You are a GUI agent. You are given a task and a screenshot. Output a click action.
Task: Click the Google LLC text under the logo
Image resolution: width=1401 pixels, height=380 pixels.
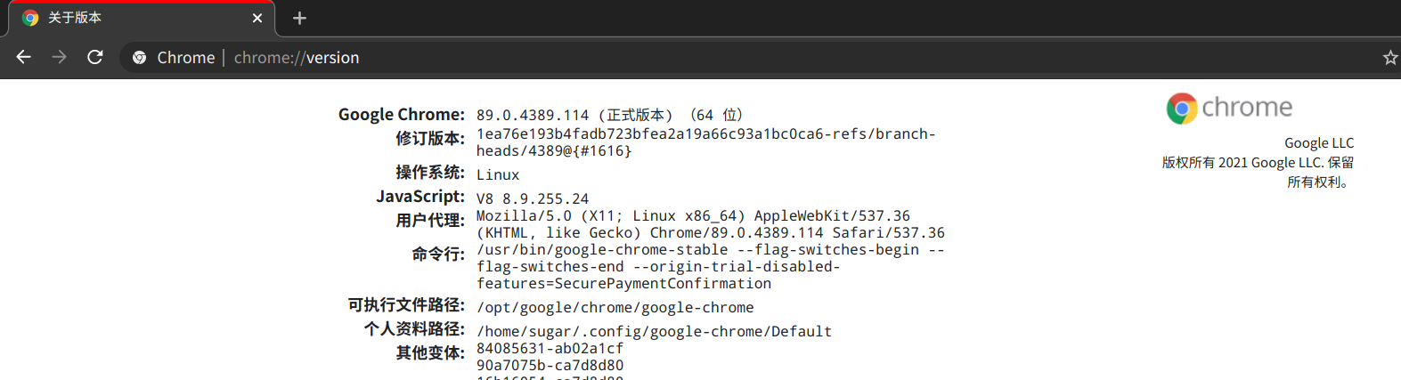(x=1319, y=143)
